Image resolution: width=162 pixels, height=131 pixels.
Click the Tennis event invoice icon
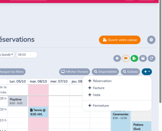pyautogui.click(x=31, y=110)
